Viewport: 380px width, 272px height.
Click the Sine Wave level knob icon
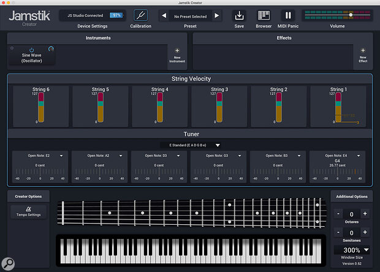(51, 49)
